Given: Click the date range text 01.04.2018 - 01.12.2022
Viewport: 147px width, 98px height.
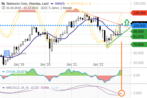Looking at the screenshot, I should (22, 8).
